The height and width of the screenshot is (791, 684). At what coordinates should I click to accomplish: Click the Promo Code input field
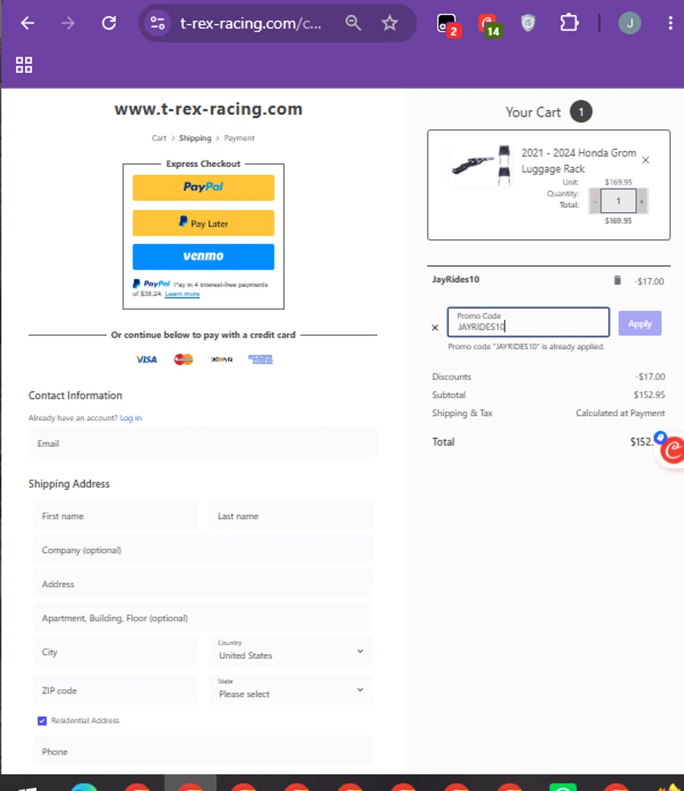tap(529, 322)
